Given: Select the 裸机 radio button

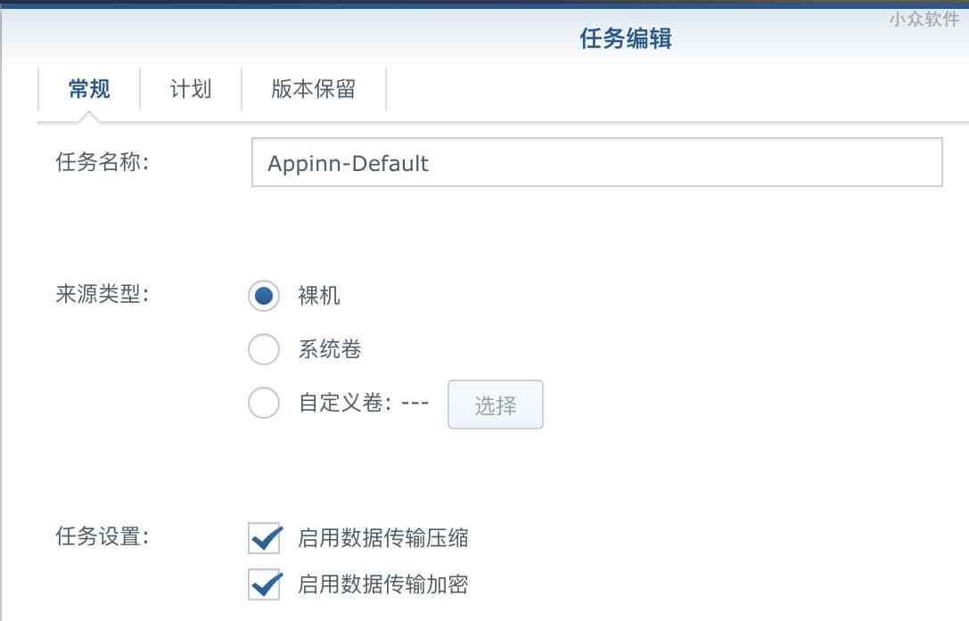Looking at the screenshot, I should pos(264,296).
